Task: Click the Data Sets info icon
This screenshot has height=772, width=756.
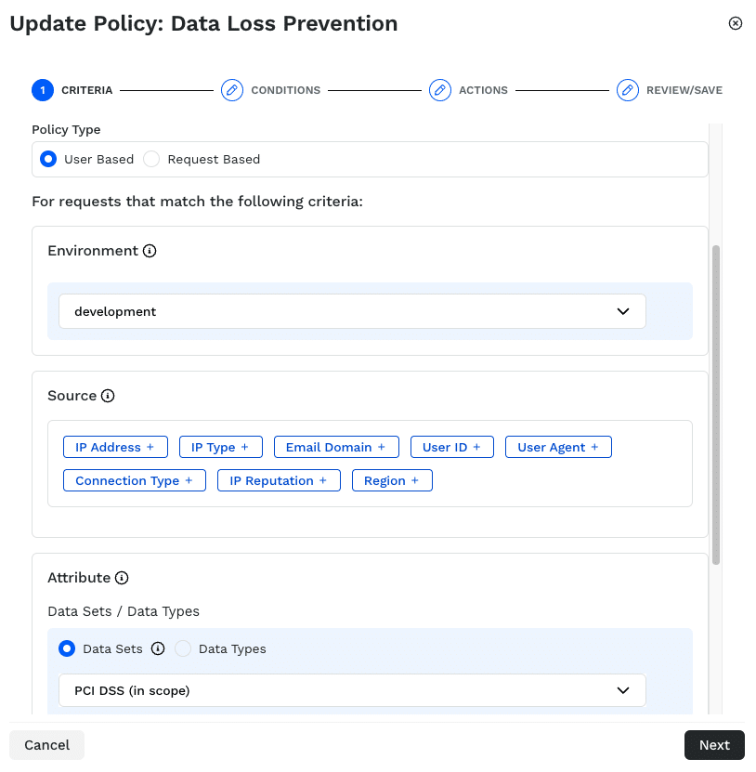Action: point(158,648)
